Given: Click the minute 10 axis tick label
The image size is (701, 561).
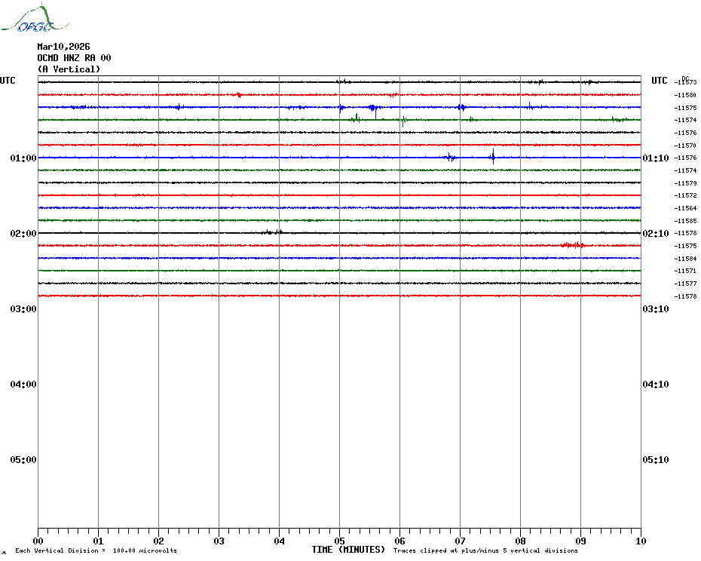Looking at the screenshot, I should coord(641,541).
